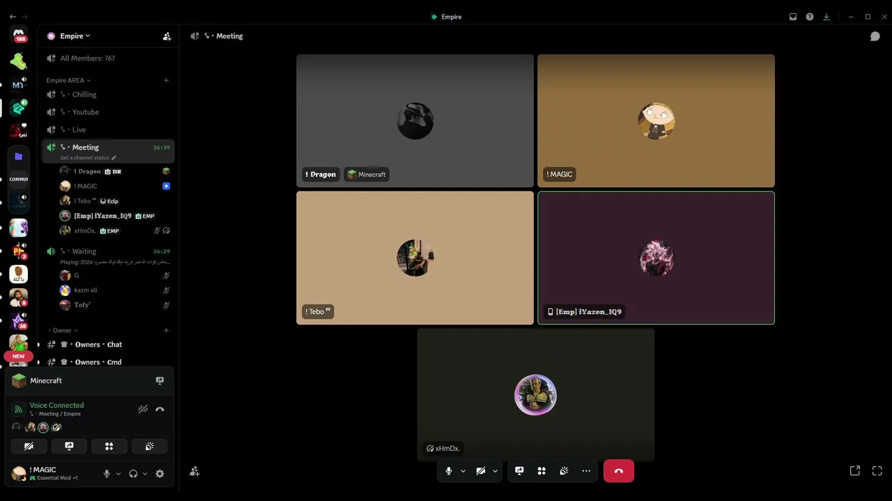892x501 pixels.
Task: Click the Voice Connected status text
Action: tap(56, 405)
